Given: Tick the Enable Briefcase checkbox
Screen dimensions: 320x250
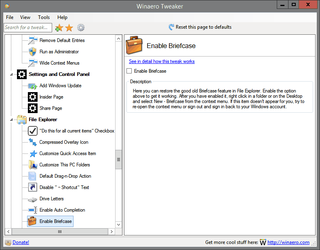Looking at the screenshot, I should click(x=129, y=71).
